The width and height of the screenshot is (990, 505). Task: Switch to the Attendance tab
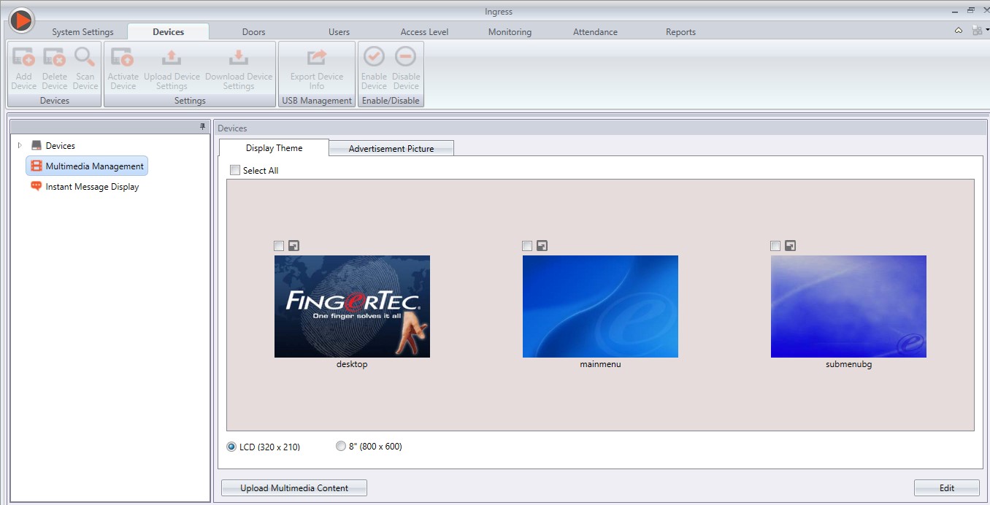pos(595,32)
